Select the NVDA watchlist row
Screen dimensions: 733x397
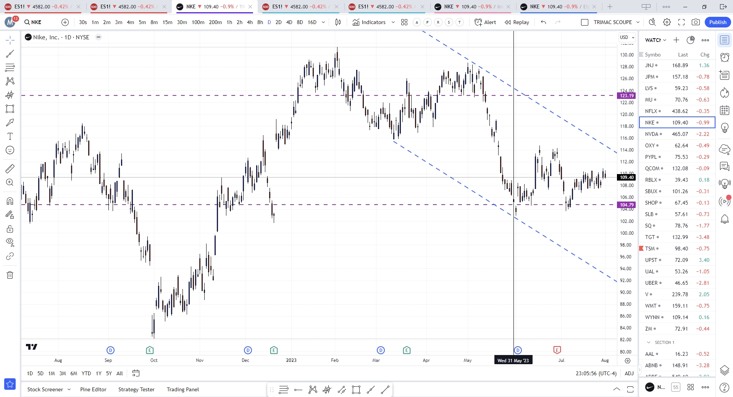point(677,134)
